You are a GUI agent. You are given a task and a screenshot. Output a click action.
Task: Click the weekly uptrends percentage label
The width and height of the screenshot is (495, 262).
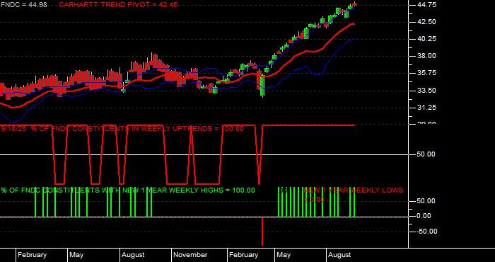122,129
